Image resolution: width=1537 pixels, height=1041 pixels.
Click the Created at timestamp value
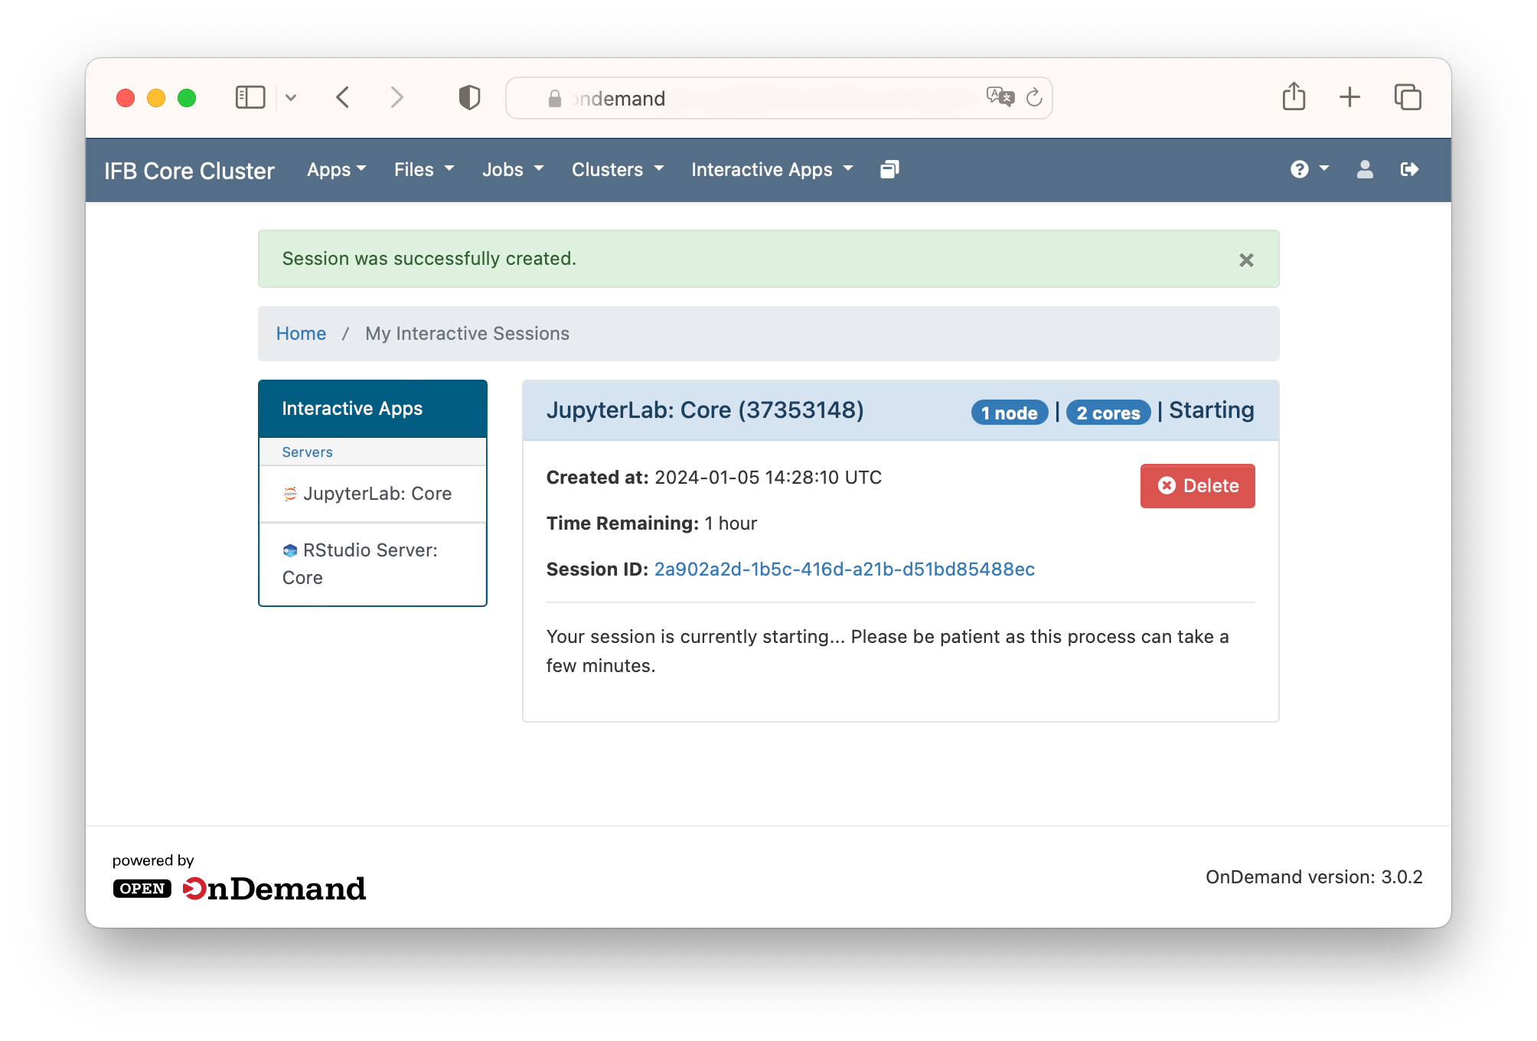tap(768, 478)
